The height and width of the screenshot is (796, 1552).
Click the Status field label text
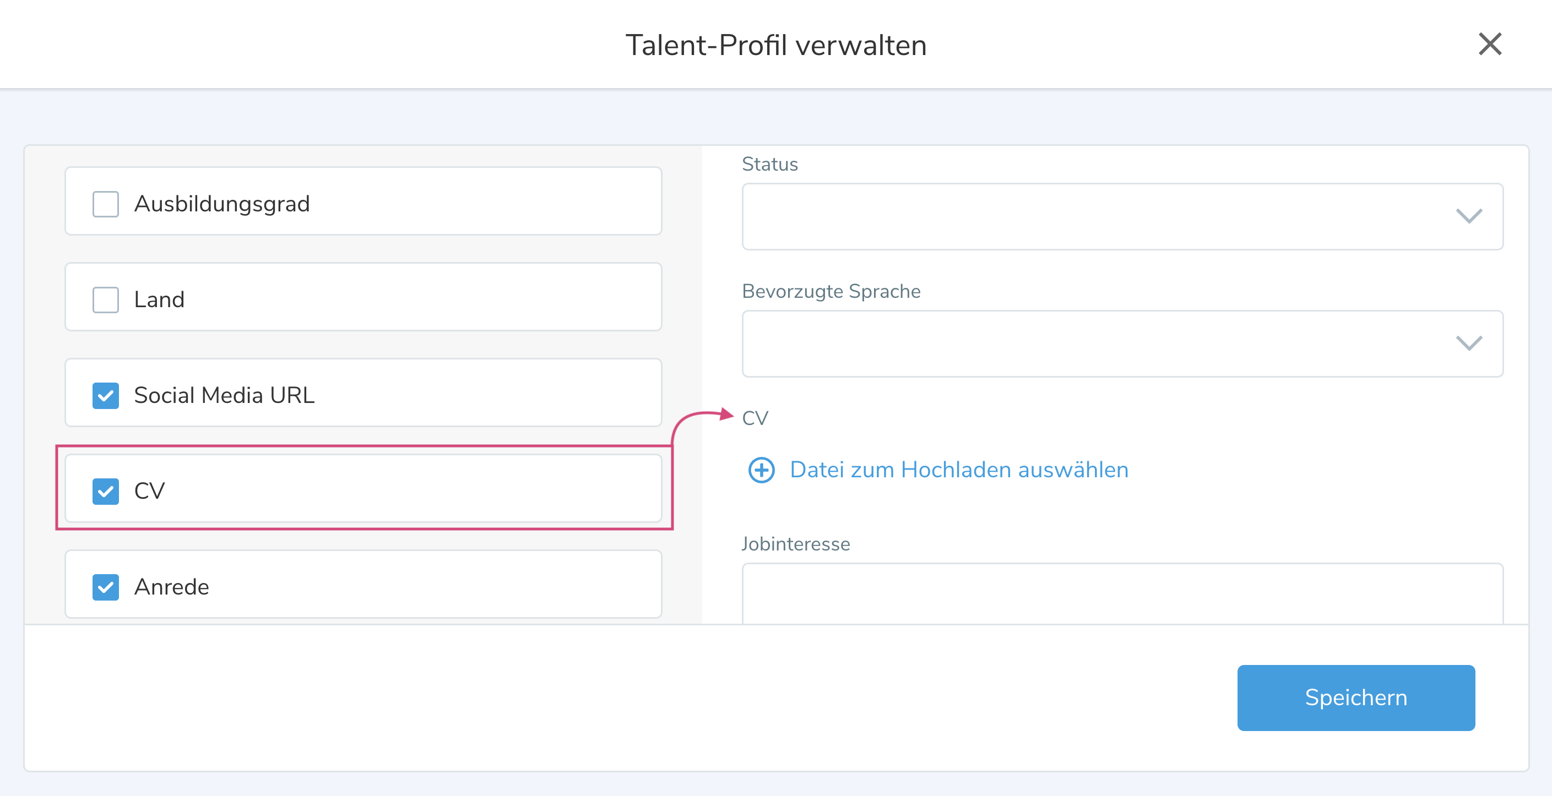tap(769, 165)
